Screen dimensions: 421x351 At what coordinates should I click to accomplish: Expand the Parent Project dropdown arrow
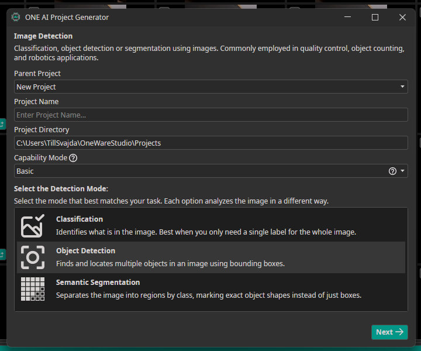[x=402, y=87]
